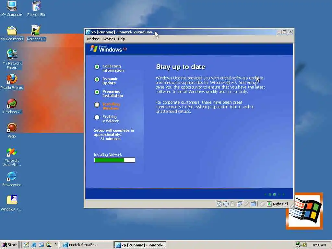Open the Devices menu

pyautogui.click(x=109, y=39)
